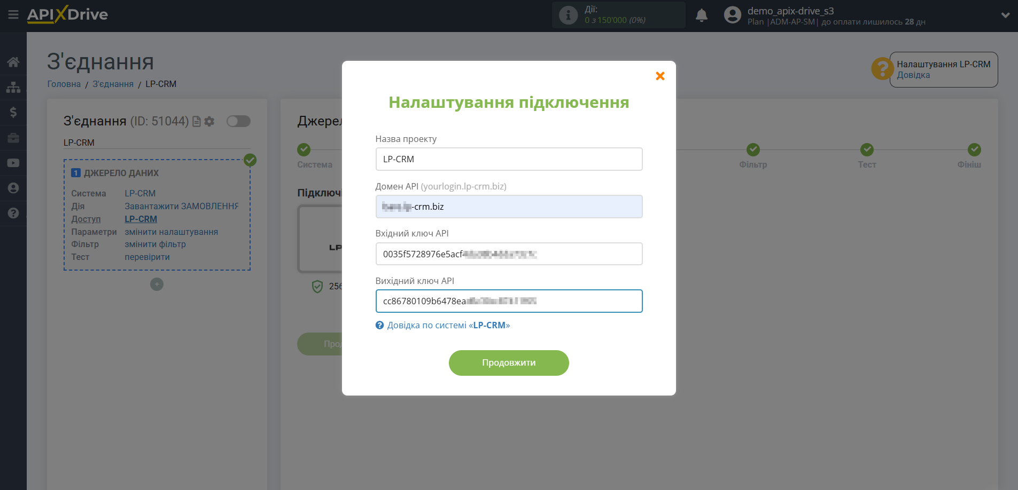Go to З'єднання breadcrumb link

click(x=113, y=84)
